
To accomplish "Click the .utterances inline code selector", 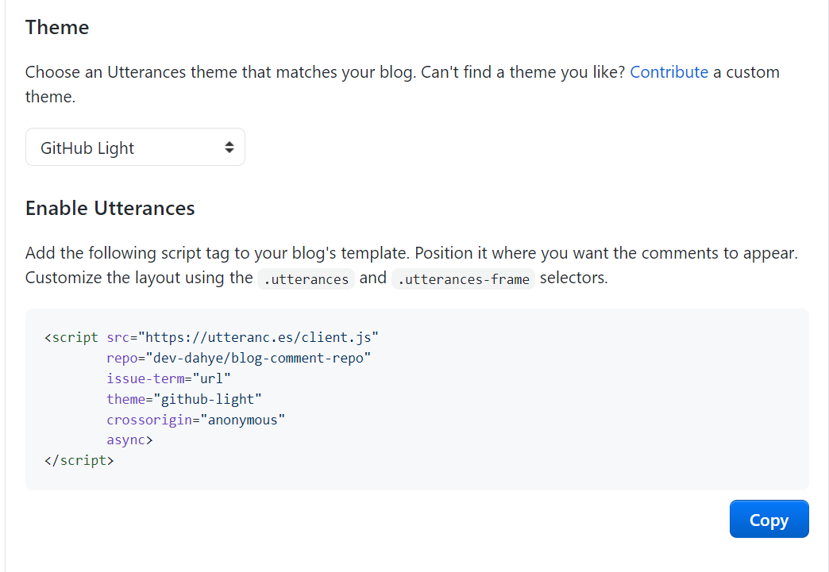I will click(x=307, y=278).
